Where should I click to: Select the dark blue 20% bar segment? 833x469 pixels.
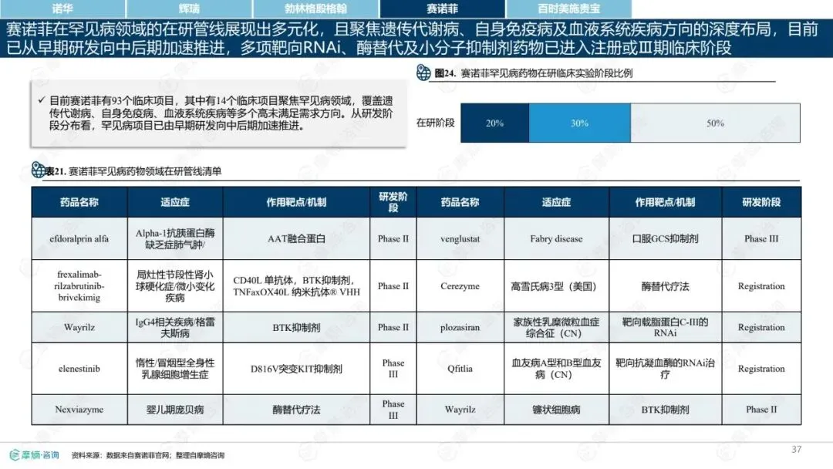(494, 123)
